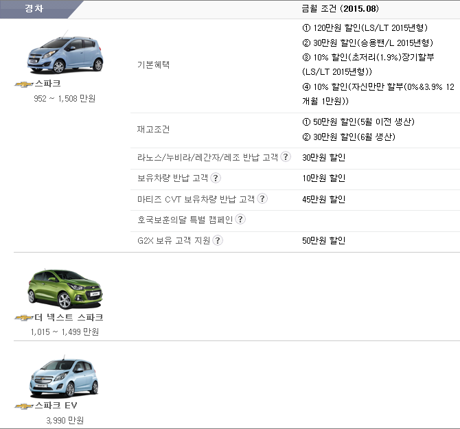Screen dimensions: 460x429
Task: Click Chevrolet logo beside 더 넥스트 스파크
Action: coord(24,318)
